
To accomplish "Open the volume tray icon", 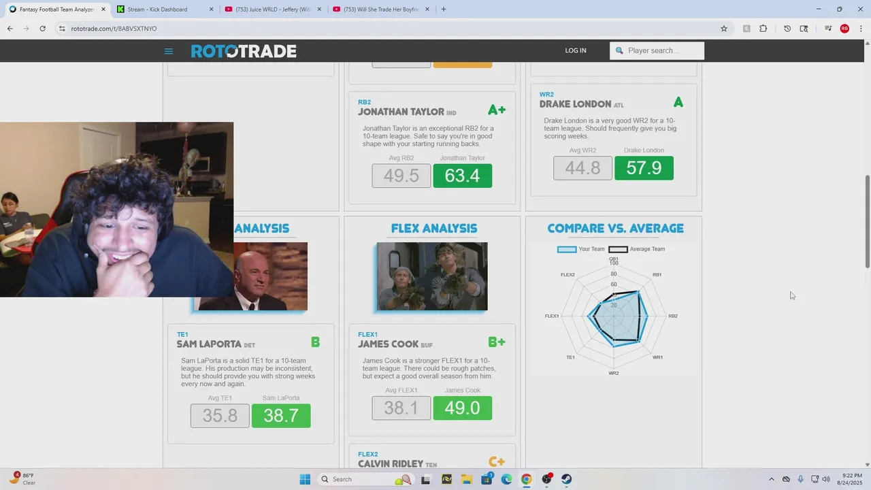I will (x=826, y=479).
